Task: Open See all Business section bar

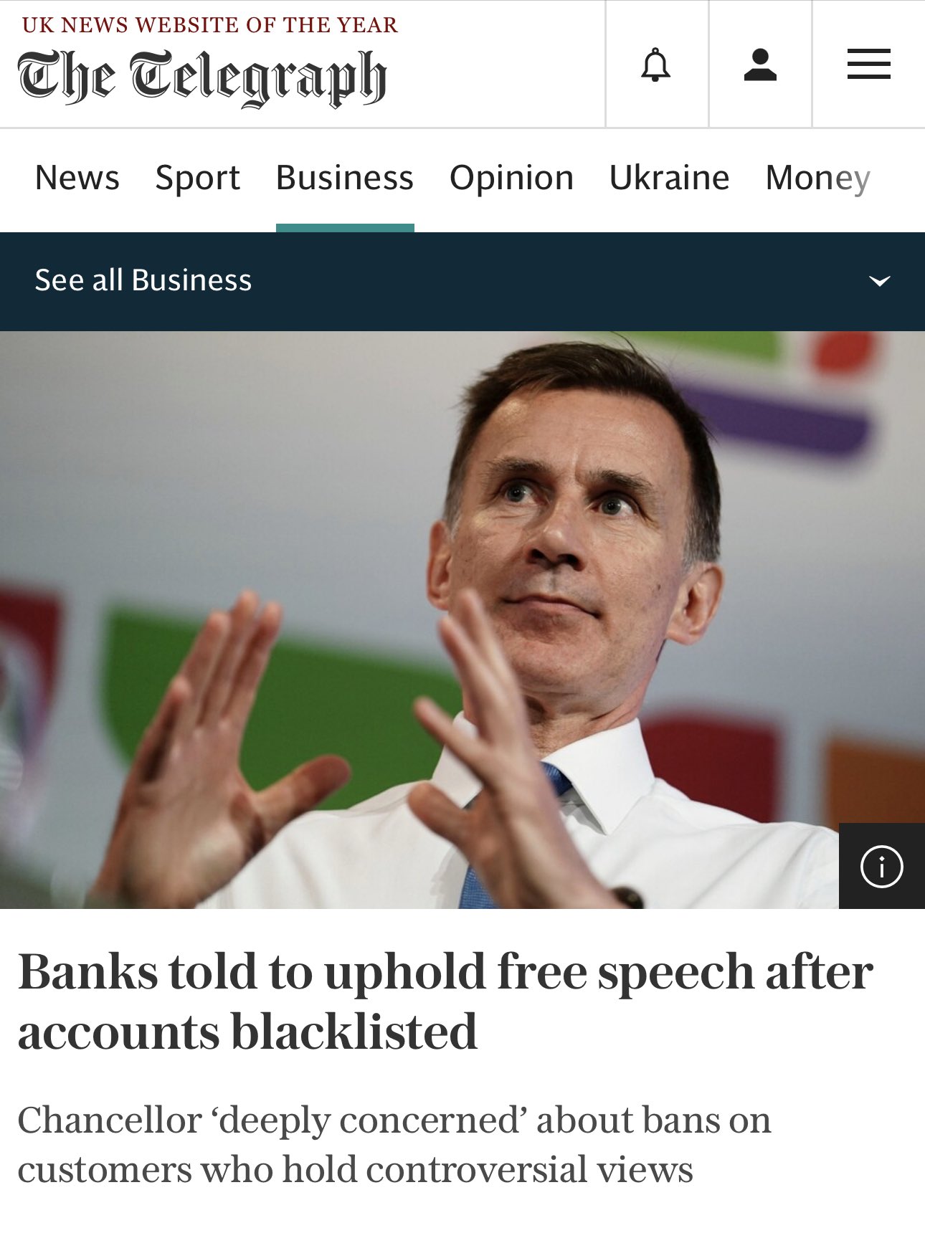Action: click(x=463, y=281)
